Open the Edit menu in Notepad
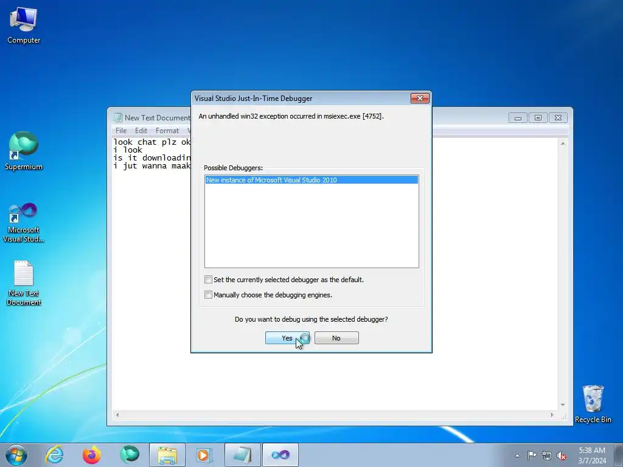 pos(141,131)
